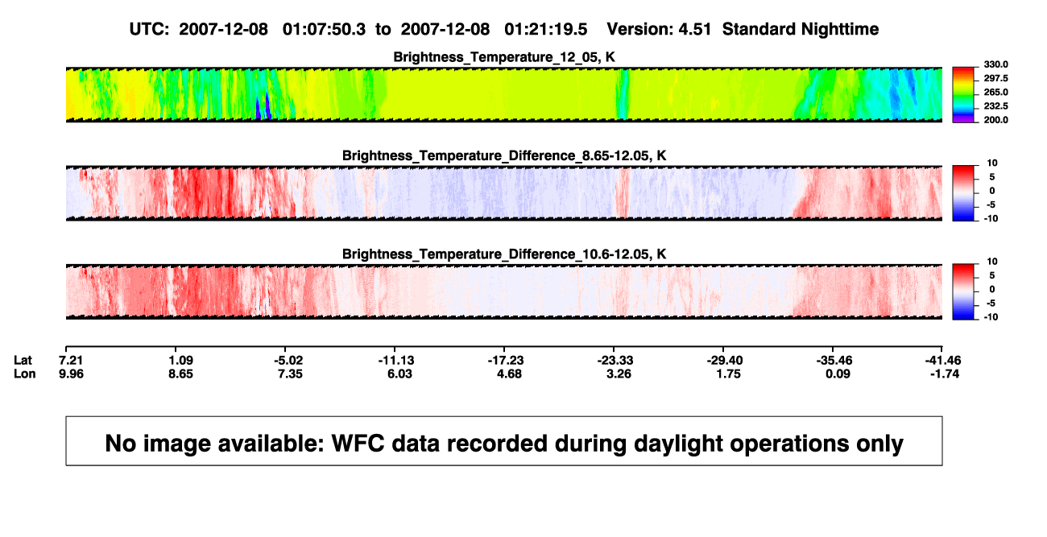Click the 'No image available' WFC notice box
Viewport: 1047px width, 537px height.
point(503,440)
